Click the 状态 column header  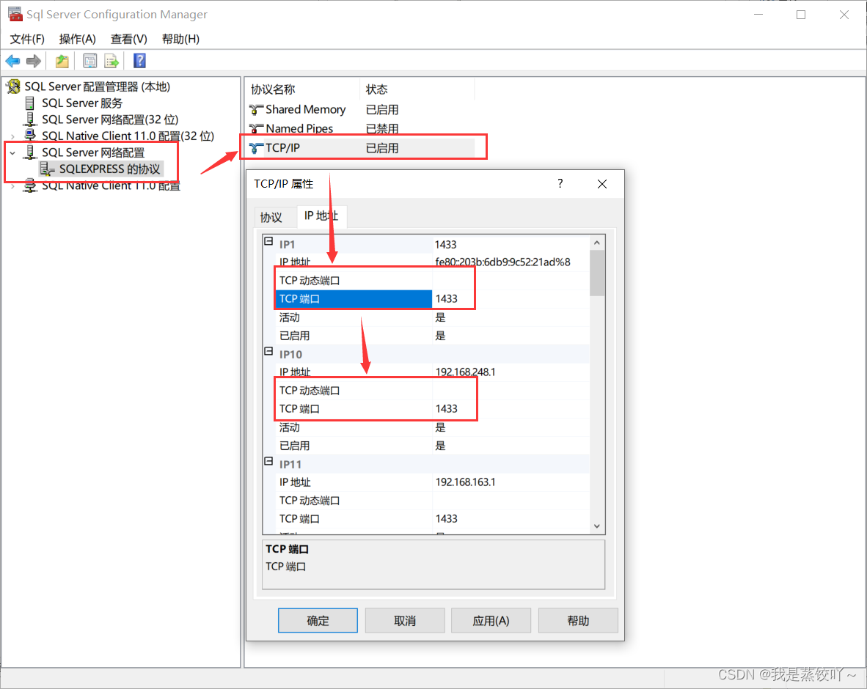coord(417,89)
